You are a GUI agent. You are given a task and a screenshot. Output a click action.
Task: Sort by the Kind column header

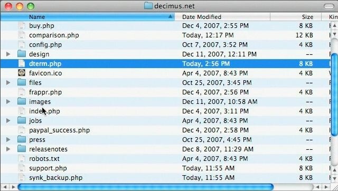click(x=330, y=17)
